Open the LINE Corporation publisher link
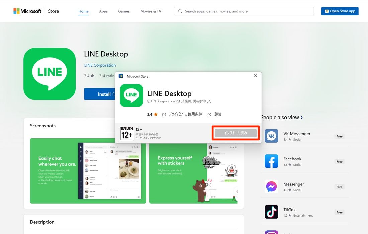 pyautogui.click(x=100, y=65)
